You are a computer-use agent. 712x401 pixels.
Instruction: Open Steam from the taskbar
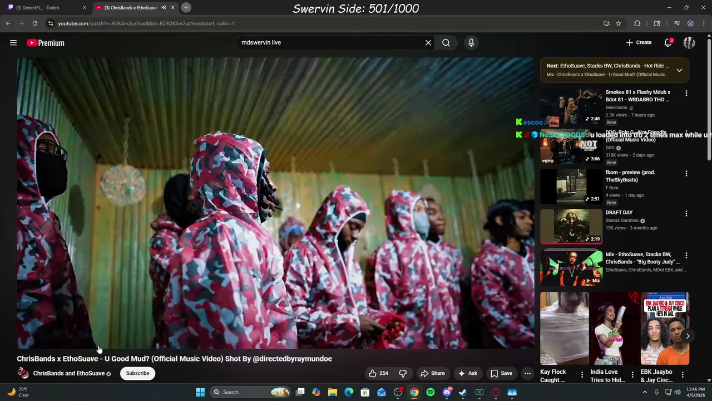(x=463, y=392)
